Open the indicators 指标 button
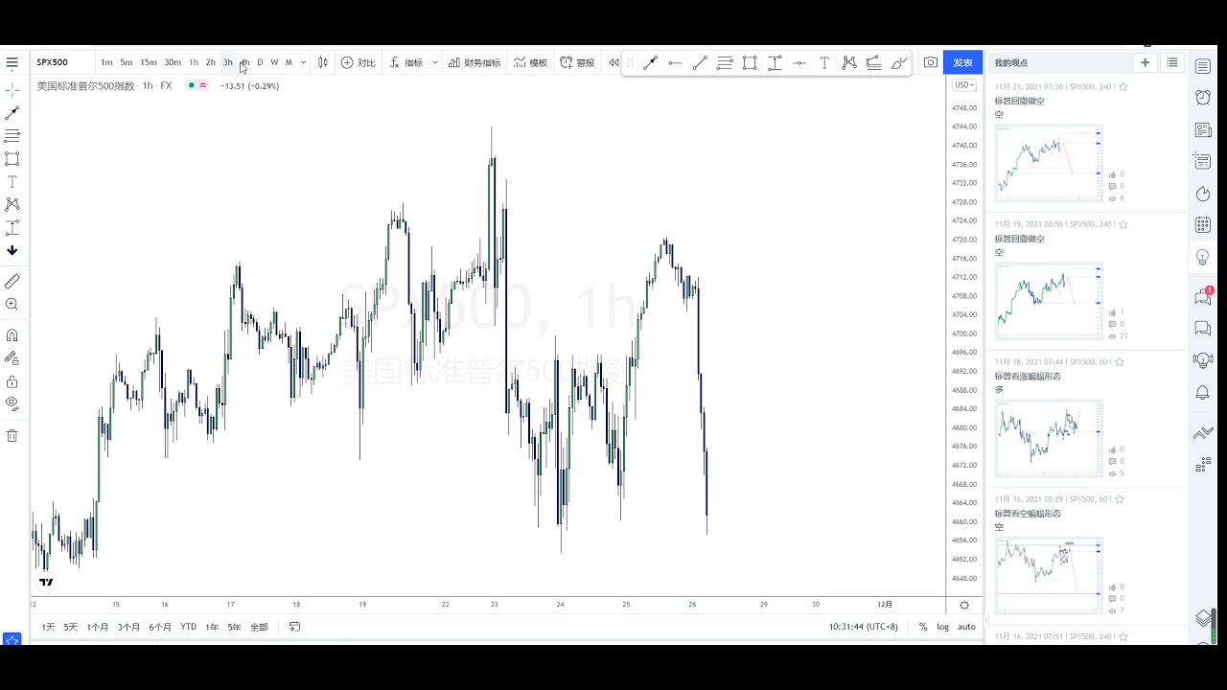This screenshot has height=690, width=1227. pos(406,62)
